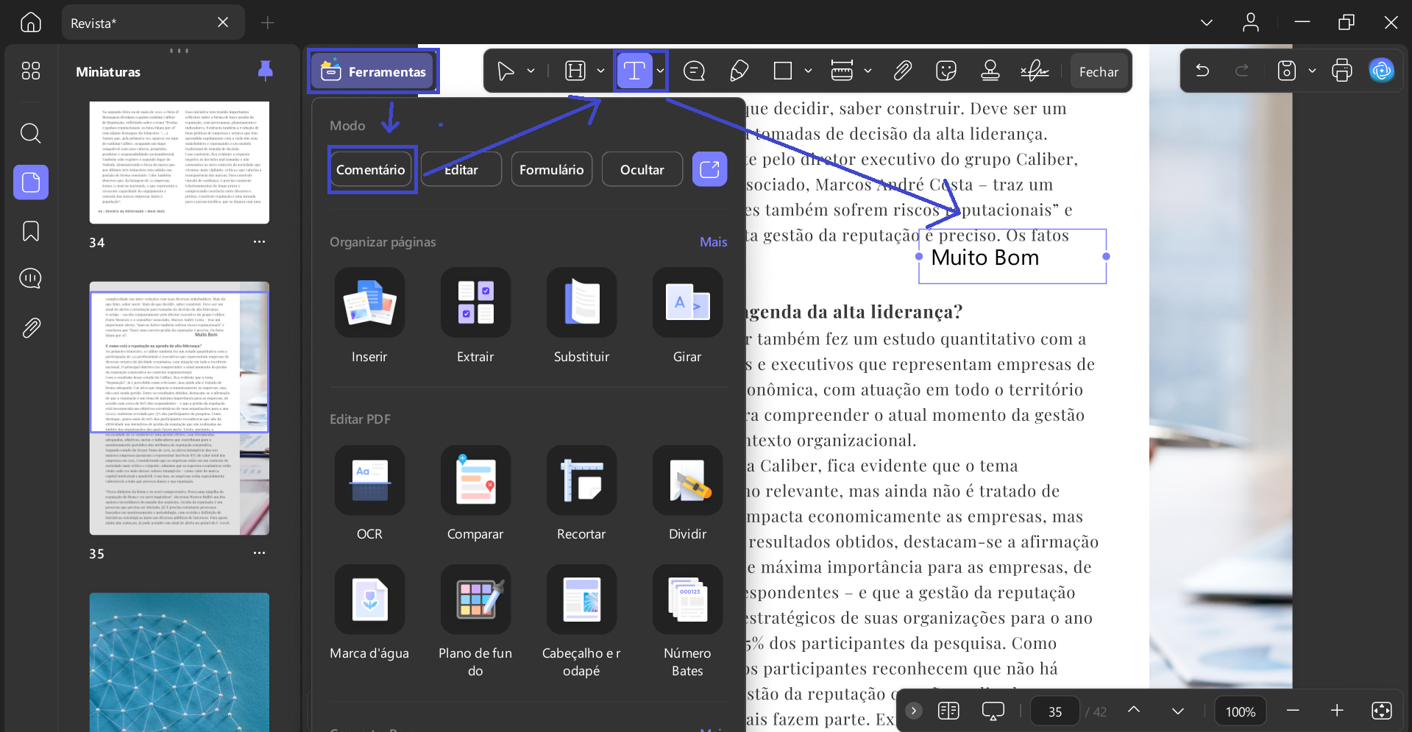The width and height of the screenshot is (1412, 732).
Task: Select the highlight text tool
Action: pyautogui.click(x=575, y=71)
